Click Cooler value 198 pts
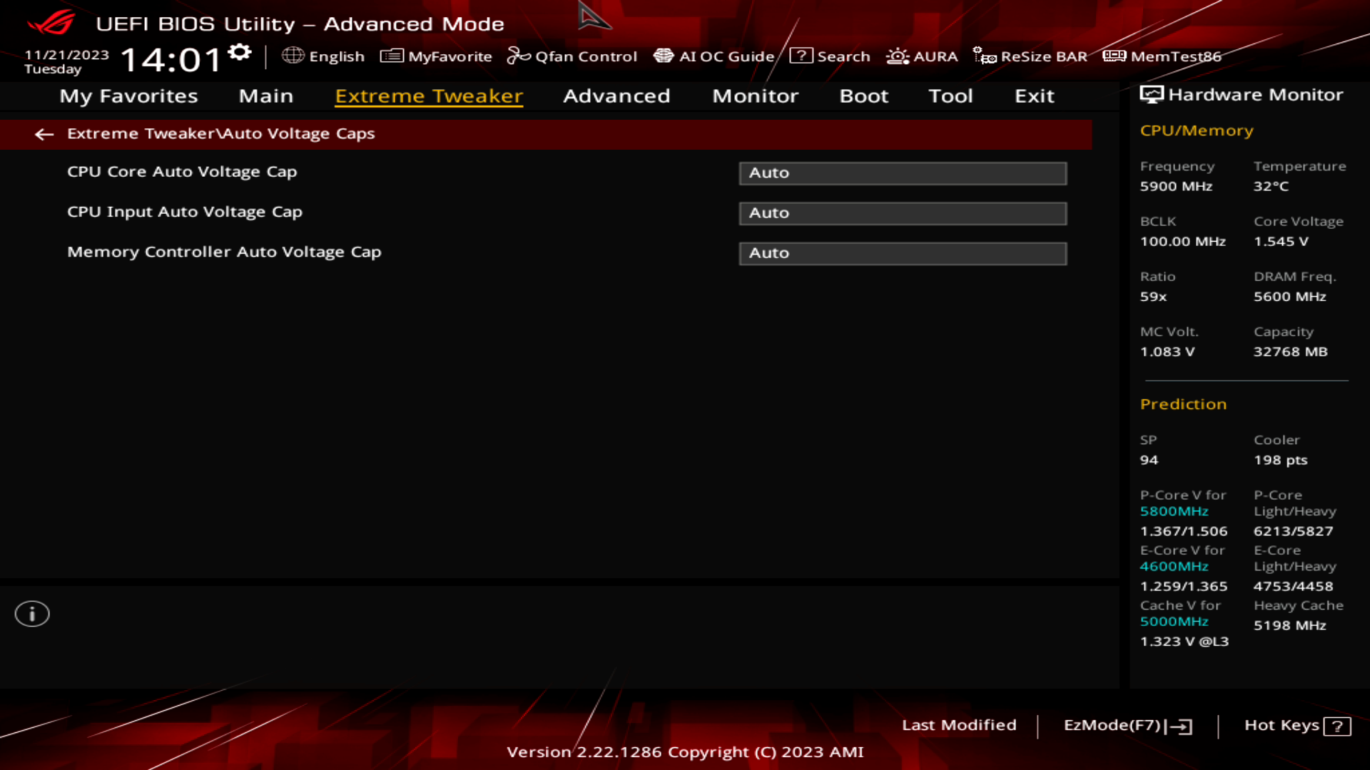 [x=1280, y=460]
